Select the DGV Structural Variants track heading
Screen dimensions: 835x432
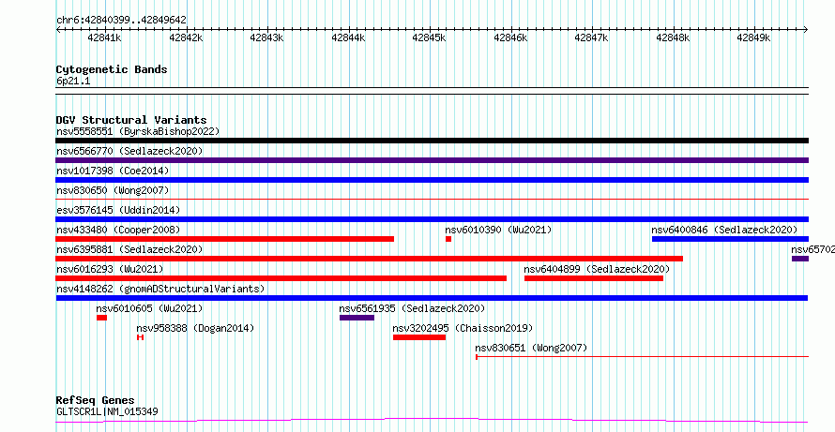pyautogui.click(x=131, y=120)
